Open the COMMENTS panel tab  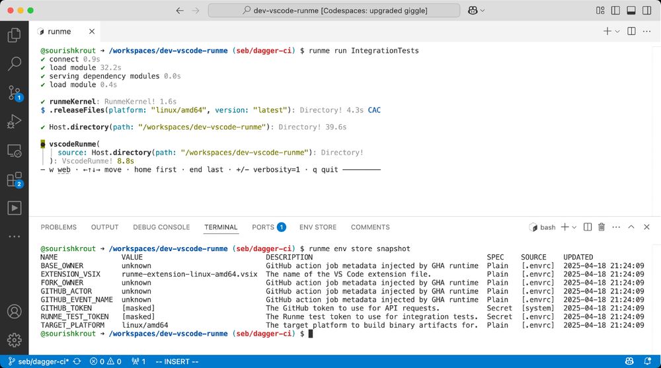pyautogui.click(x=370, y=227)
